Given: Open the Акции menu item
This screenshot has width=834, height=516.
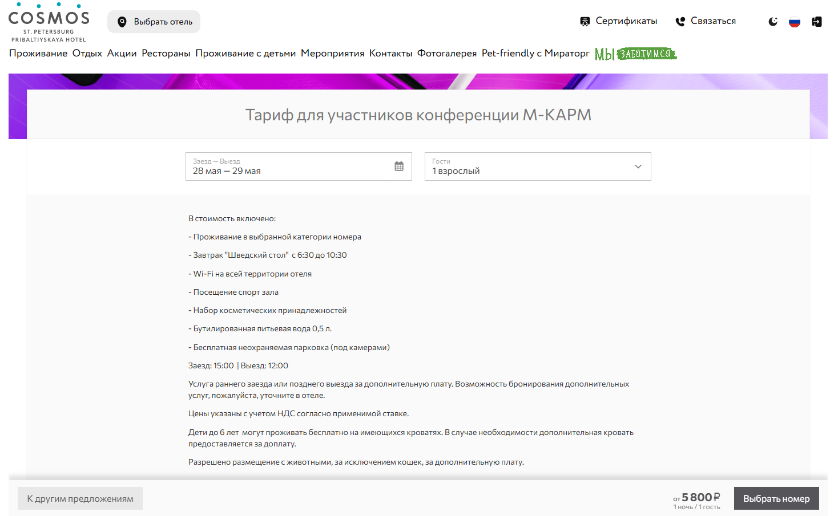Looking at the screenshot, I should (x=122, y=53).
